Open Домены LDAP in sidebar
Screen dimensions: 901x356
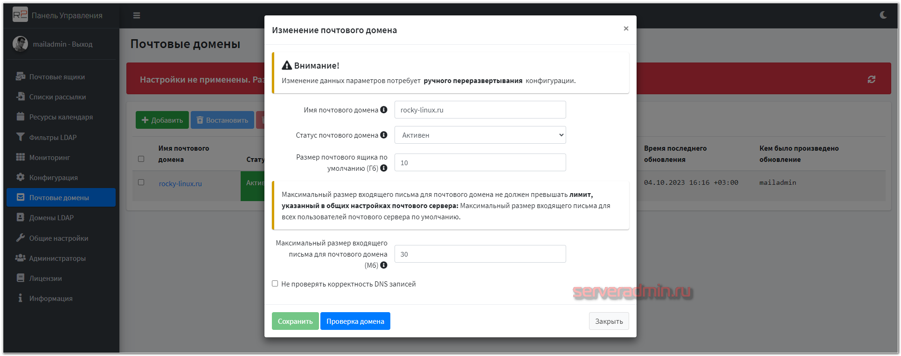[61, 217]
